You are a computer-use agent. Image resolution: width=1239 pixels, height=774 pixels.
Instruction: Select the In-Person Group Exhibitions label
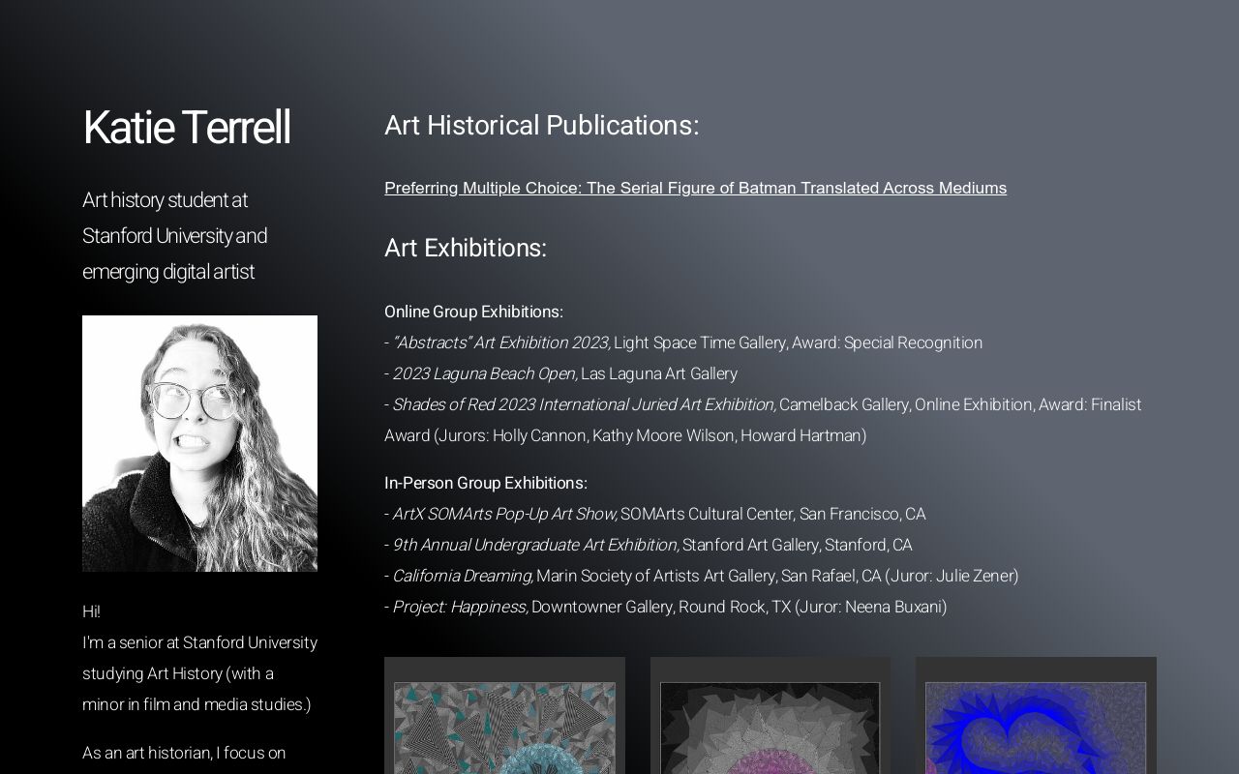click(x=485, y=483)
